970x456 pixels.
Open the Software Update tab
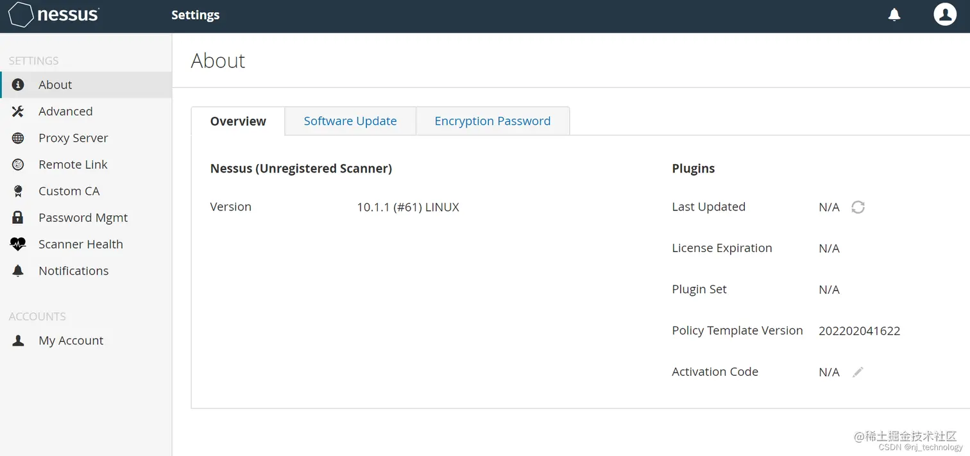click(x=350, y=121)
